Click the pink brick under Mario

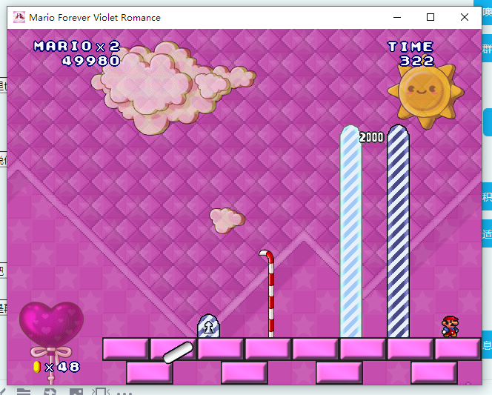[x=458, y=349]
